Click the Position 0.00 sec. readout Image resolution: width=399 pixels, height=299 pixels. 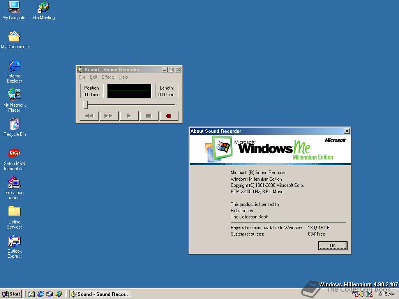tap(92, 91)
